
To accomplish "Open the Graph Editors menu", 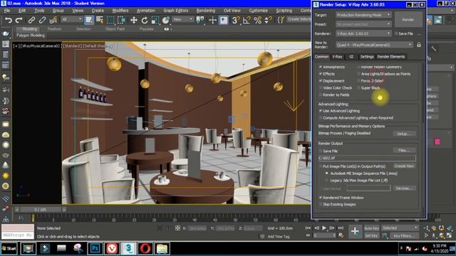I will pyautogui.click(x=176, y=11).
